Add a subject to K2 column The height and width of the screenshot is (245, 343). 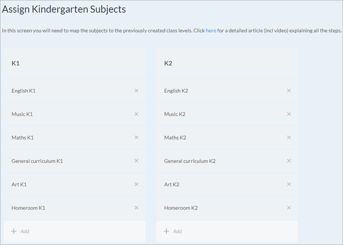pos(227,231)
